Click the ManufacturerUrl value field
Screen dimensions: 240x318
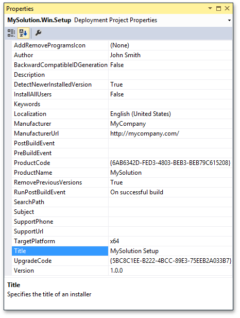click(x=170, y=133)
